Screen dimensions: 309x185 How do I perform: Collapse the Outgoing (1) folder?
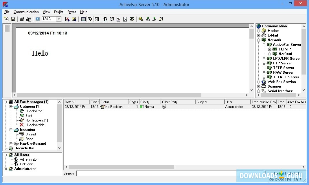(x=11, y=107)
